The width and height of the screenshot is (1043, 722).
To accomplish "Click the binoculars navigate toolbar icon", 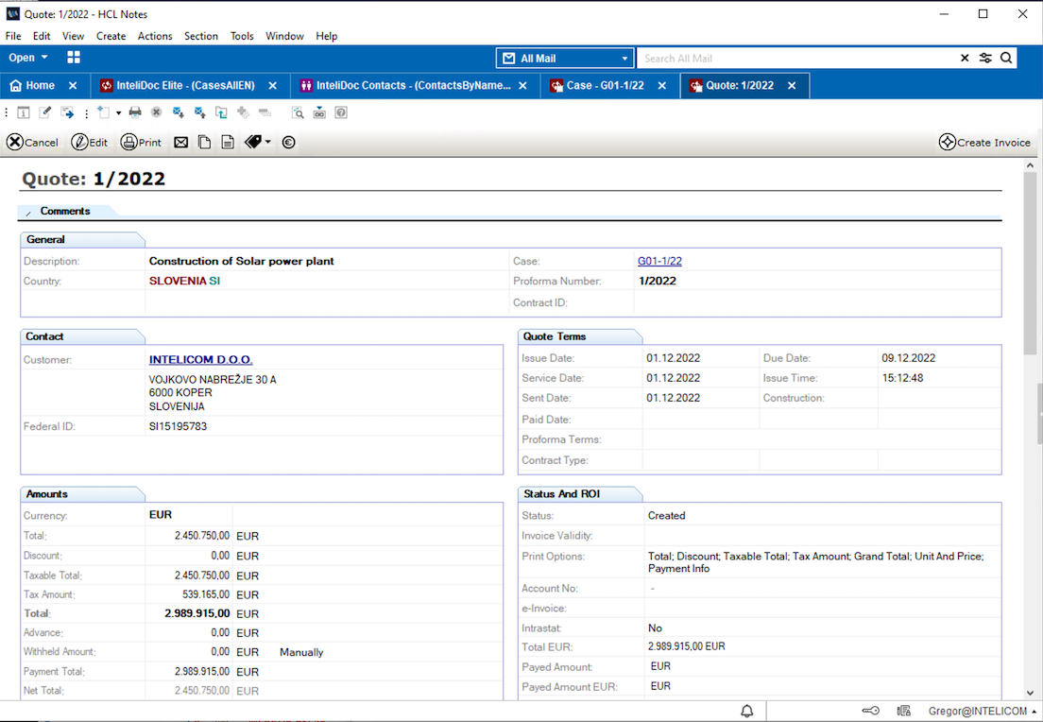I will 319,112.
